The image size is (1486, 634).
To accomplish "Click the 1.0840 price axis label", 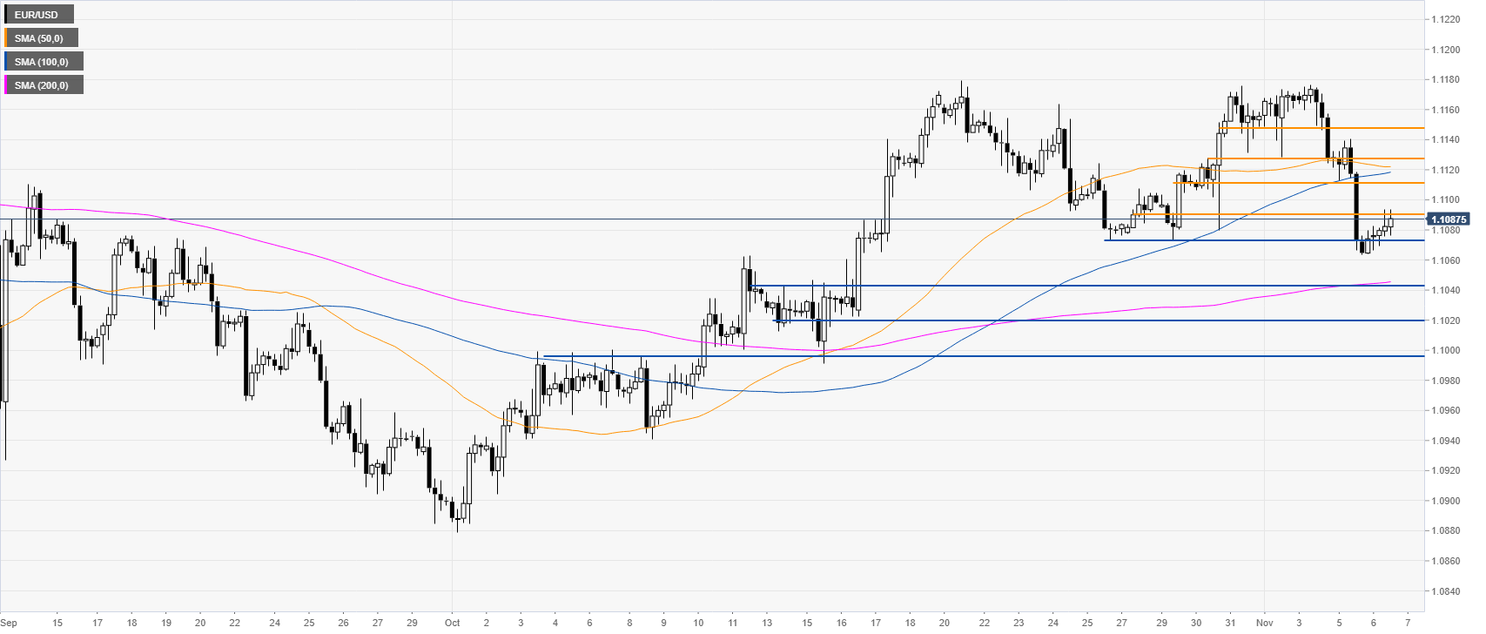I will [x=1445, y=591].
